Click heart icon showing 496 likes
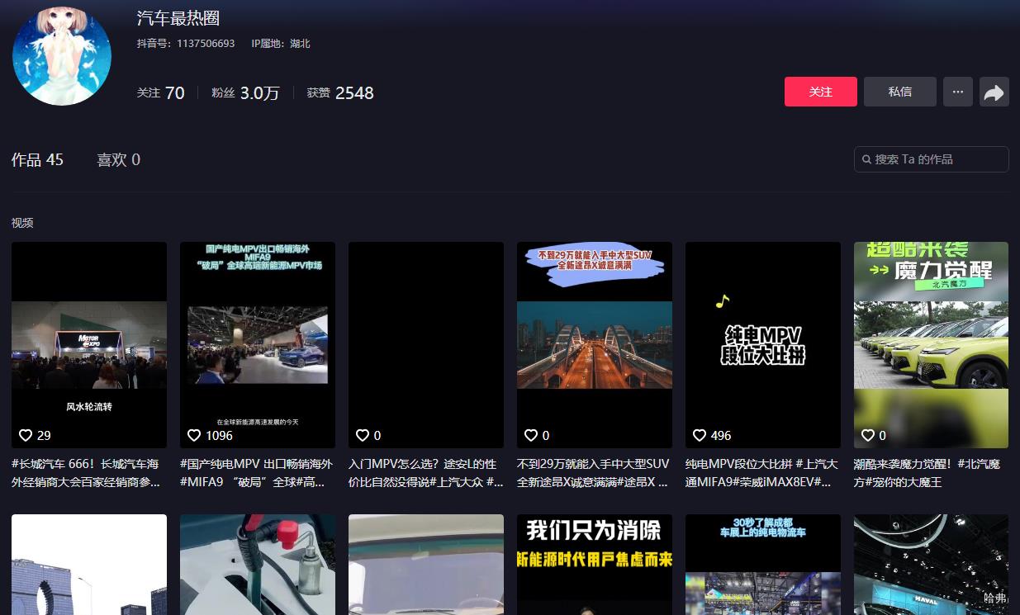Viewport: 1020px width, 615px height. [x=700, y=435]
